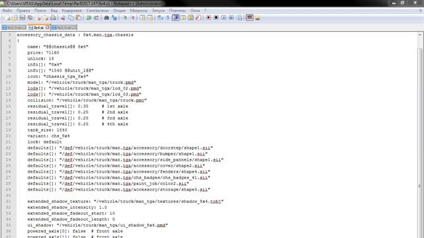This screenshot has height=238, width=424.
Task: Click the bumper/shape1.sii defaults line
Action: [117, 154]
